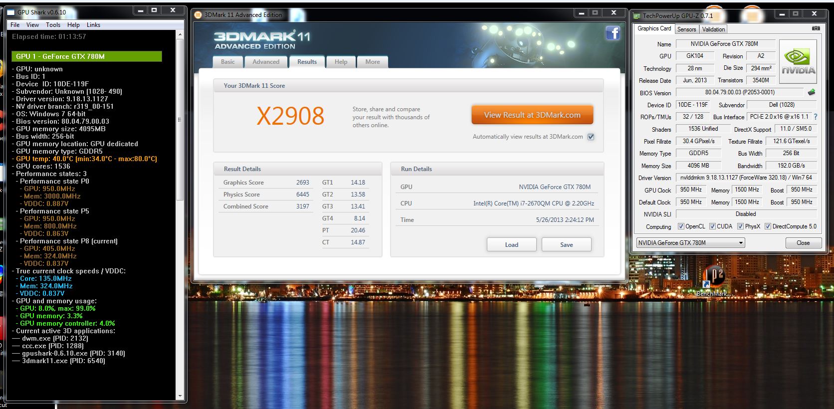Click the GT1 value 14.18
Screen dimensions: 834x409
(358, 183)
